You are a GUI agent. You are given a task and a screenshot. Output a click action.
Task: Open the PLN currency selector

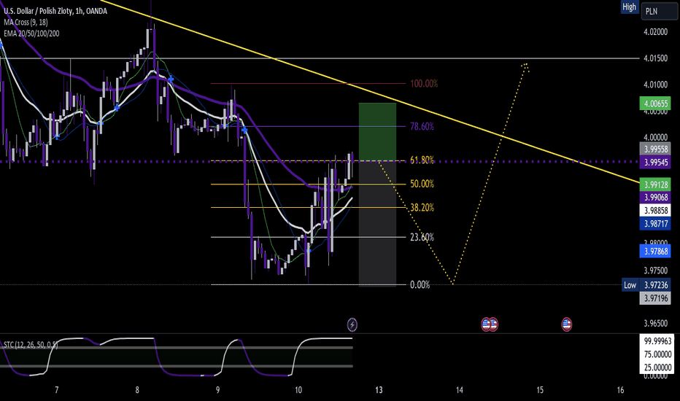pyautogui.click(x=660, y=12)
